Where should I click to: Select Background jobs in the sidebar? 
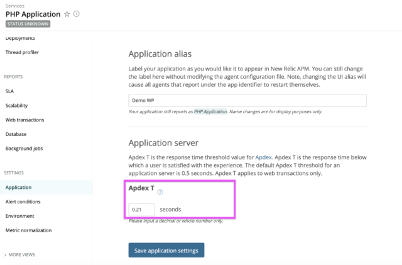coord(25,149)
